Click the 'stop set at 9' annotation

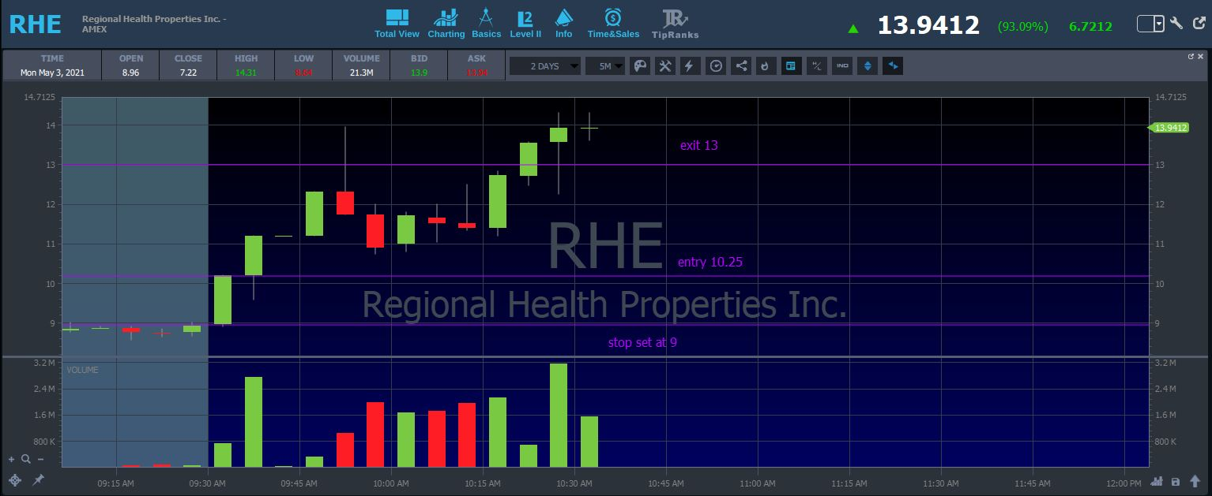pos(642,343)
